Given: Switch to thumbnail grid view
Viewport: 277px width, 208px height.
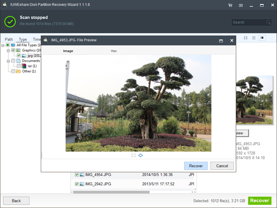Looking at the screenshot, I should pyautogui.click(x=246, y=38).
